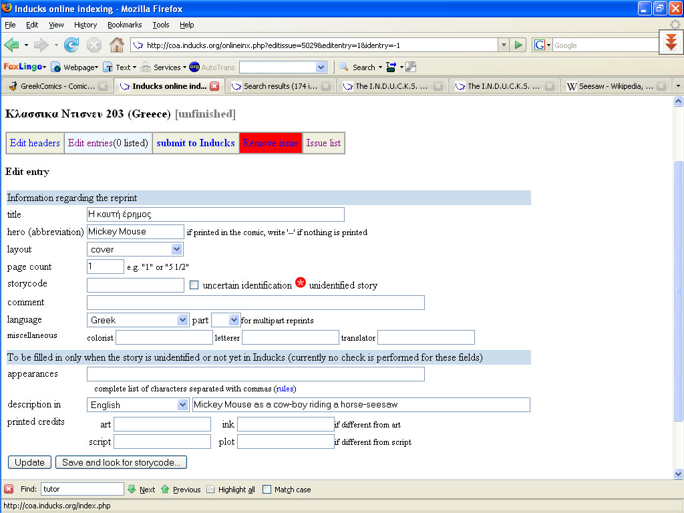The width and height of the screenshot is (684, 513).
Task: Click the Back navigation arrow
Action: pyautogui.click(x=12, y=45)
